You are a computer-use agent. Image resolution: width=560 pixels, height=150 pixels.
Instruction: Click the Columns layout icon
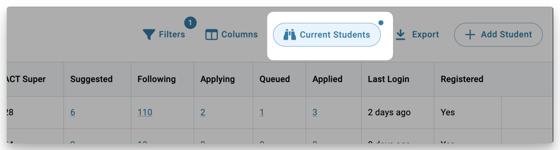pos(211,34)
